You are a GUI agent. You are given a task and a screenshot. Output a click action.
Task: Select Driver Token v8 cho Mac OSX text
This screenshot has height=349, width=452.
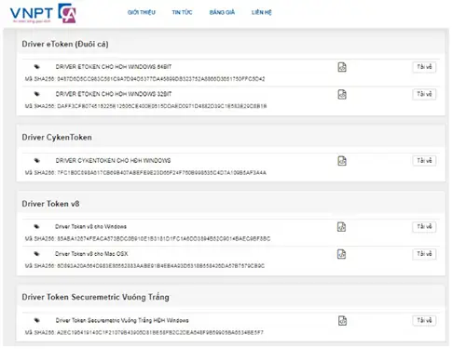pyautogui.click(x=91, y=254)
